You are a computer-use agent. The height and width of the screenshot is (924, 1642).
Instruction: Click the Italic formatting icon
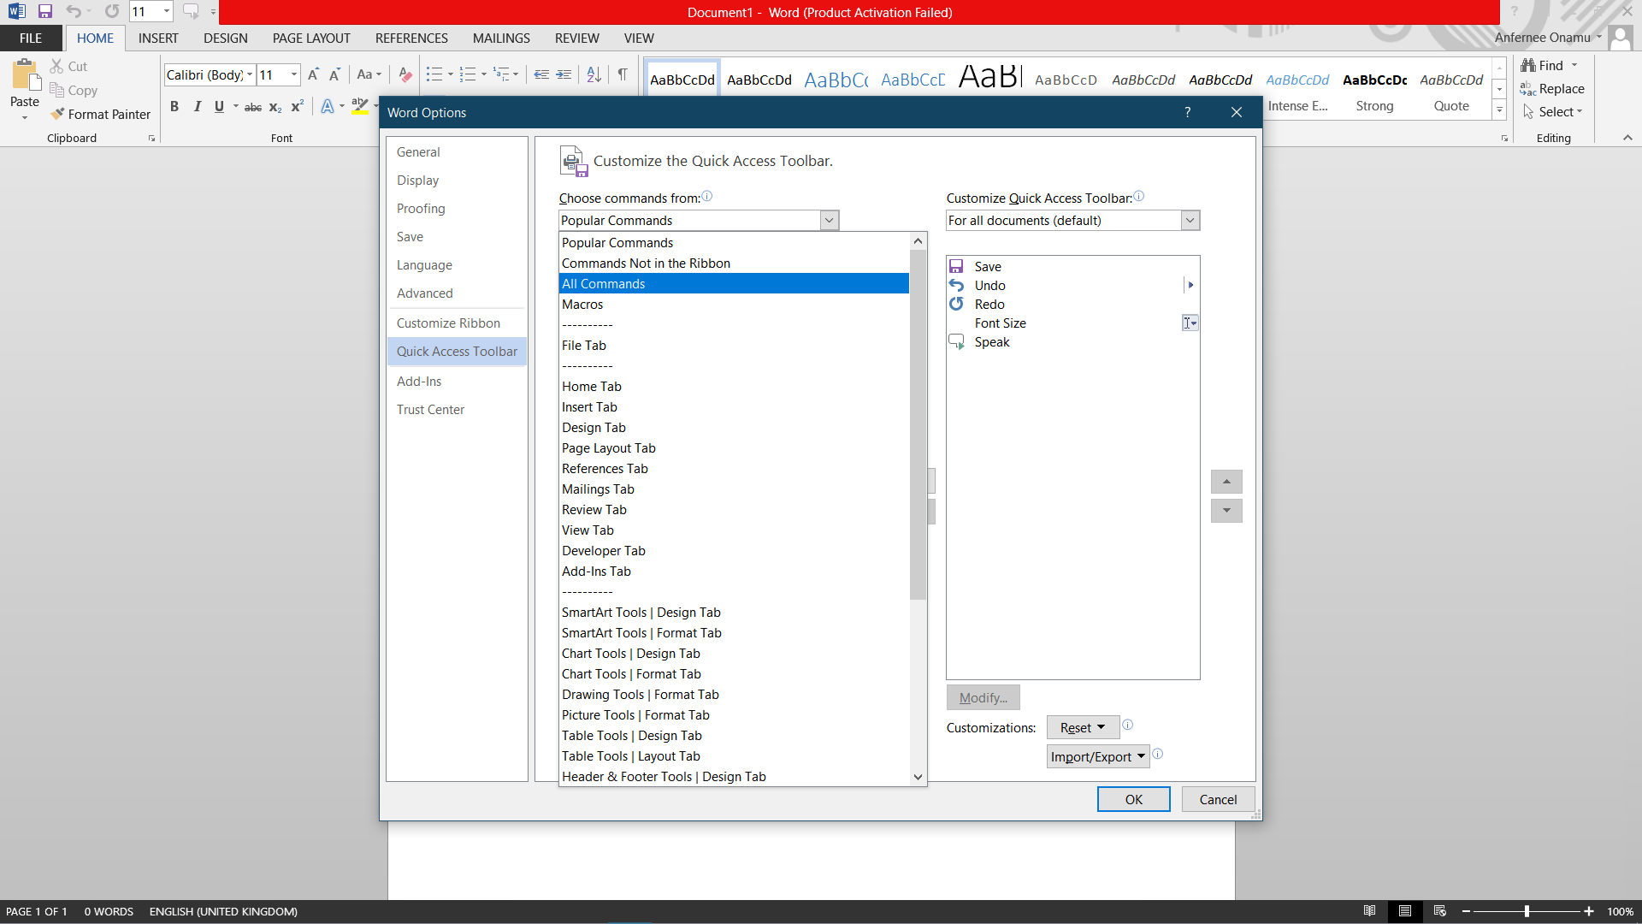197,106
